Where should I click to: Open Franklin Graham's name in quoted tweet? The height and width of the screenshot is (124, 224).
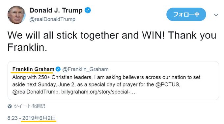[x=33, y=69]
